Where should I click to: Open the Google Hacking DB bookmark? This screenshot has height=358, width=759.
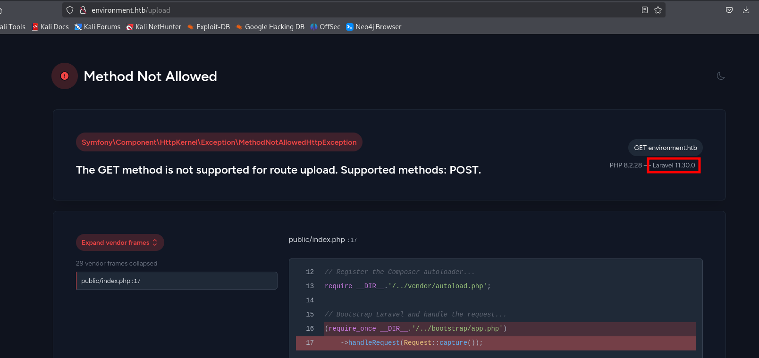pos(270,27)
